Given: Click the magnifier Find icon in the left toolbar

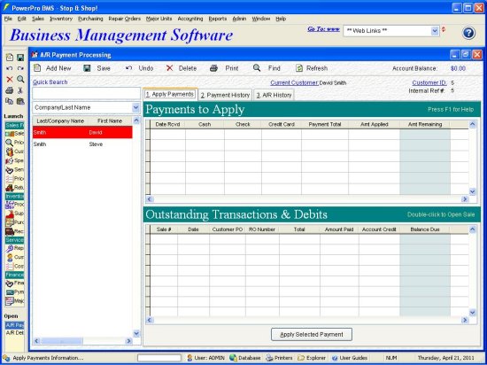Looking at the screenshot, I should (x=20, y=79).
